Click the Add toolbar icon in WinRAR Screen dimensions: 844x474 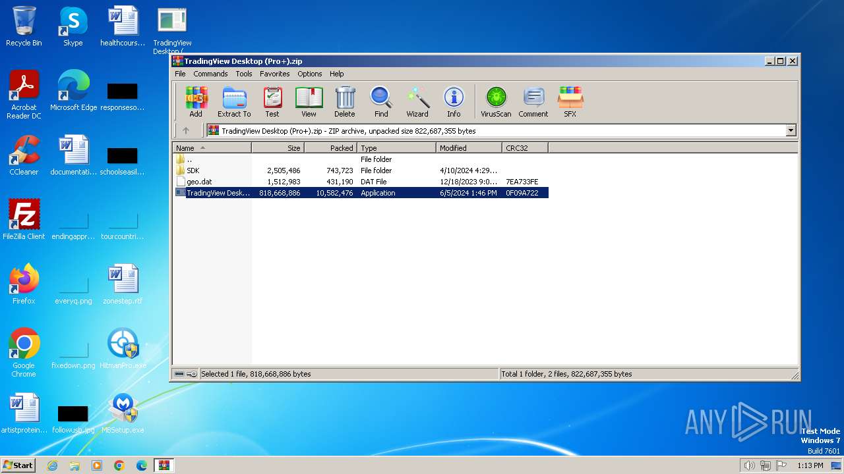pyautogui.click(x=196, y=101)
